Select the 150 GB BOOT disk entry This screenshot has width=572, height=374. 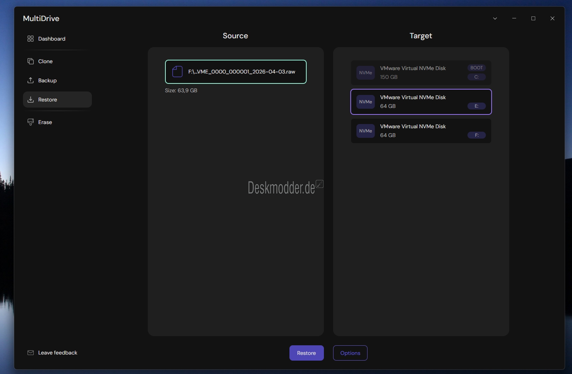tap(421, 73)
